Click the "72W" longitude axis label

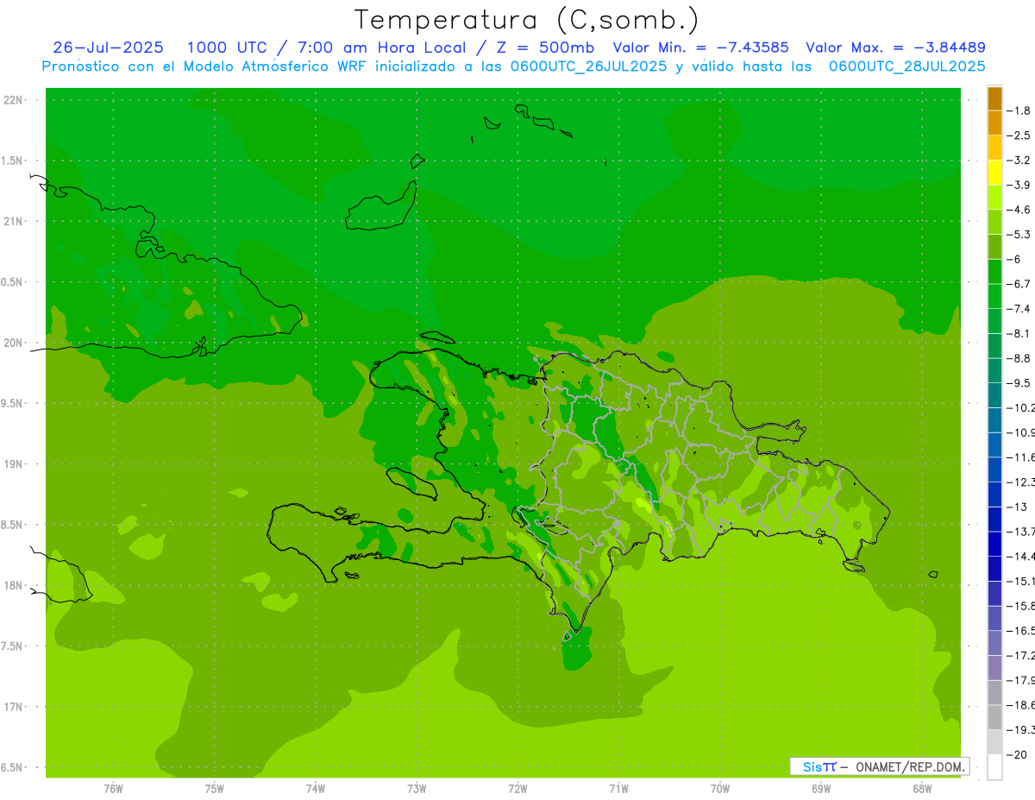click(517, 789)
